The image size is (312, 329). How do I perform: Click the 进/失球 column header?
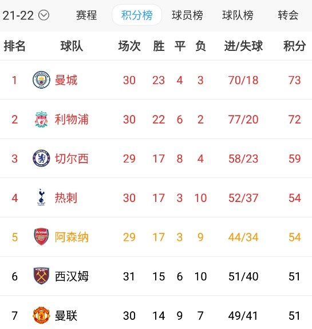[x=243, y=46]
